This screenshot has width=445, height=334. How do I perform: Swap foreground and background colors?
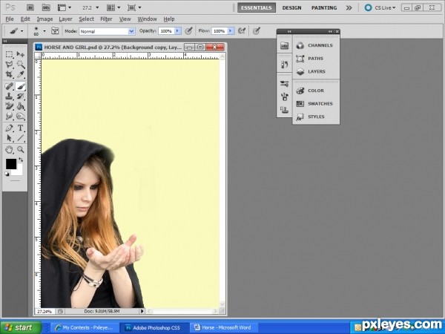click(21, 160)
